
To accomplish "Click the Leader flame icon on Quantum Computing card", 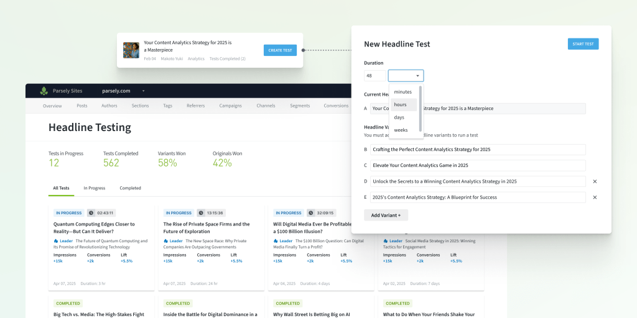I will (56, 241).
